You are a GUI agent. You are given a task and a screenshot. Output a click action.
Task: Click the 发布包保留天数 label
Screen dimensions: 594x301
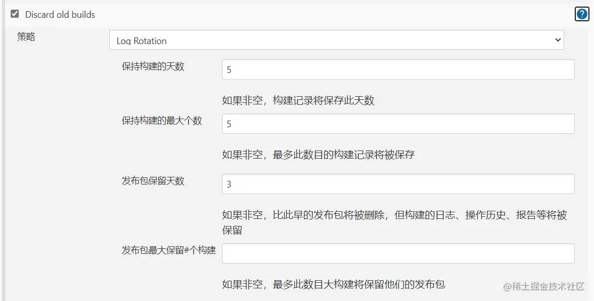[x=153, y=181]
